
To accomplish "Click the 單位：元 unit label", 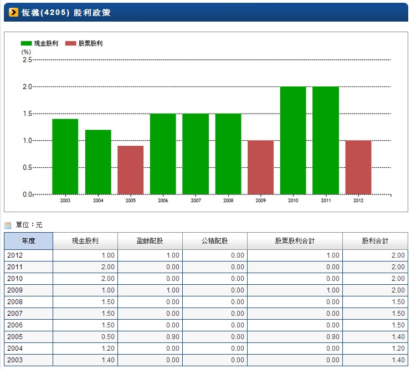I will point(29,225).
